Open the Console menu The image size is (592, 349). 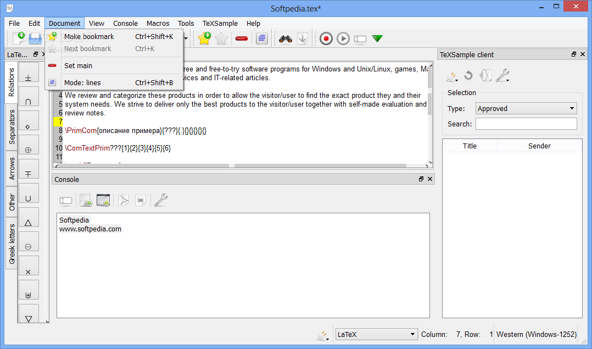[125, 24]
